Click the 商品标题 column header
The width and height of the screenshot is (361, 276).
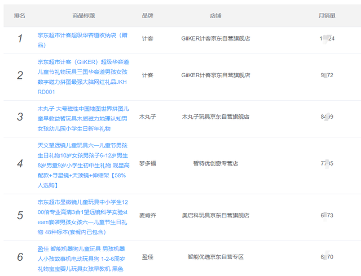[83, 16]
